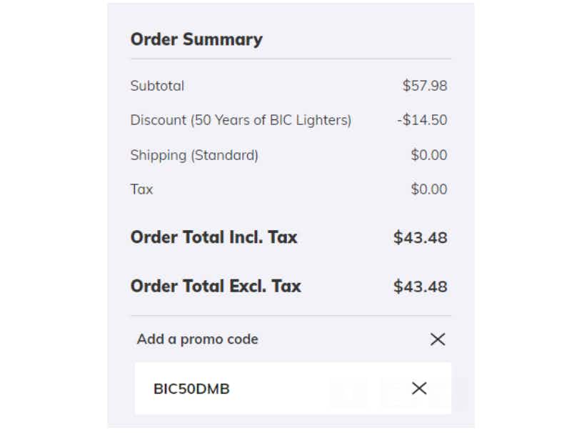Click the Shipping (Standard) label
The height and width of the screenshot is (433, 577).
pyautogui.click(x=194, y=155)
